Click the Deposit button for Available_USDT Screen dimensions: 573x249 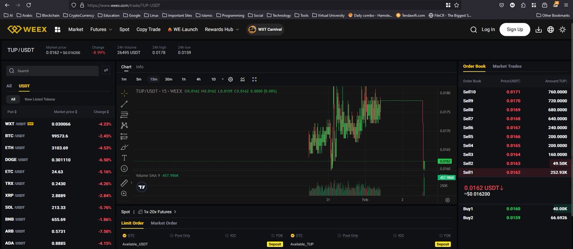[275, 244]
